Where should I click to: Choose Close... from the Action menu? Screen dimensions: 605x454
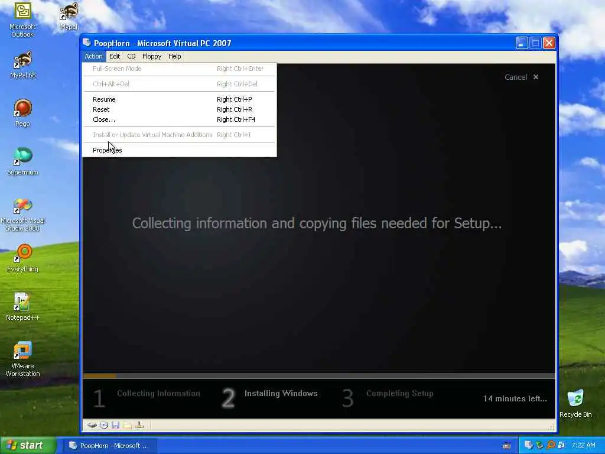180,119
